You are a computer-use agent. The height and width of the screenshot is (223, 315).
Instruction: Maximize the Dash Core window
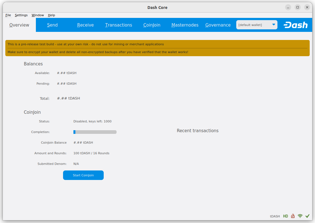[298, 7]
